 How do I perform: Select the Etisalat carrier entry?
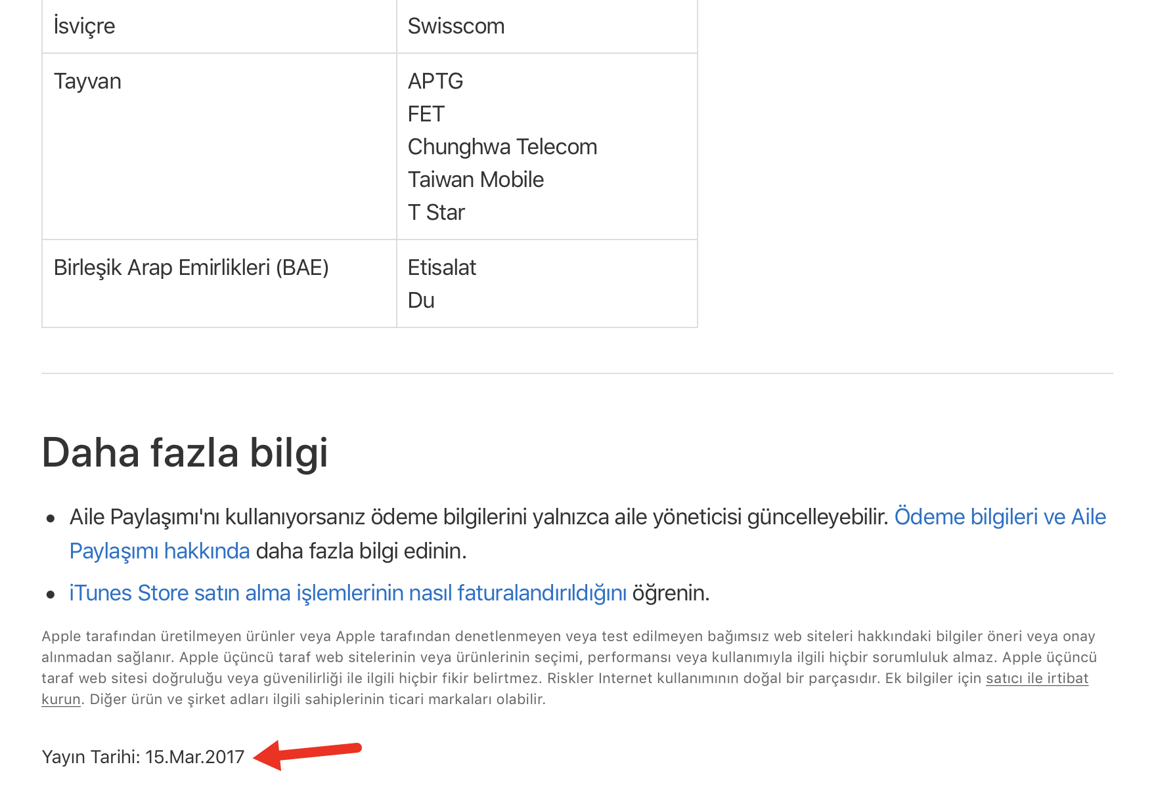point(441,268)
